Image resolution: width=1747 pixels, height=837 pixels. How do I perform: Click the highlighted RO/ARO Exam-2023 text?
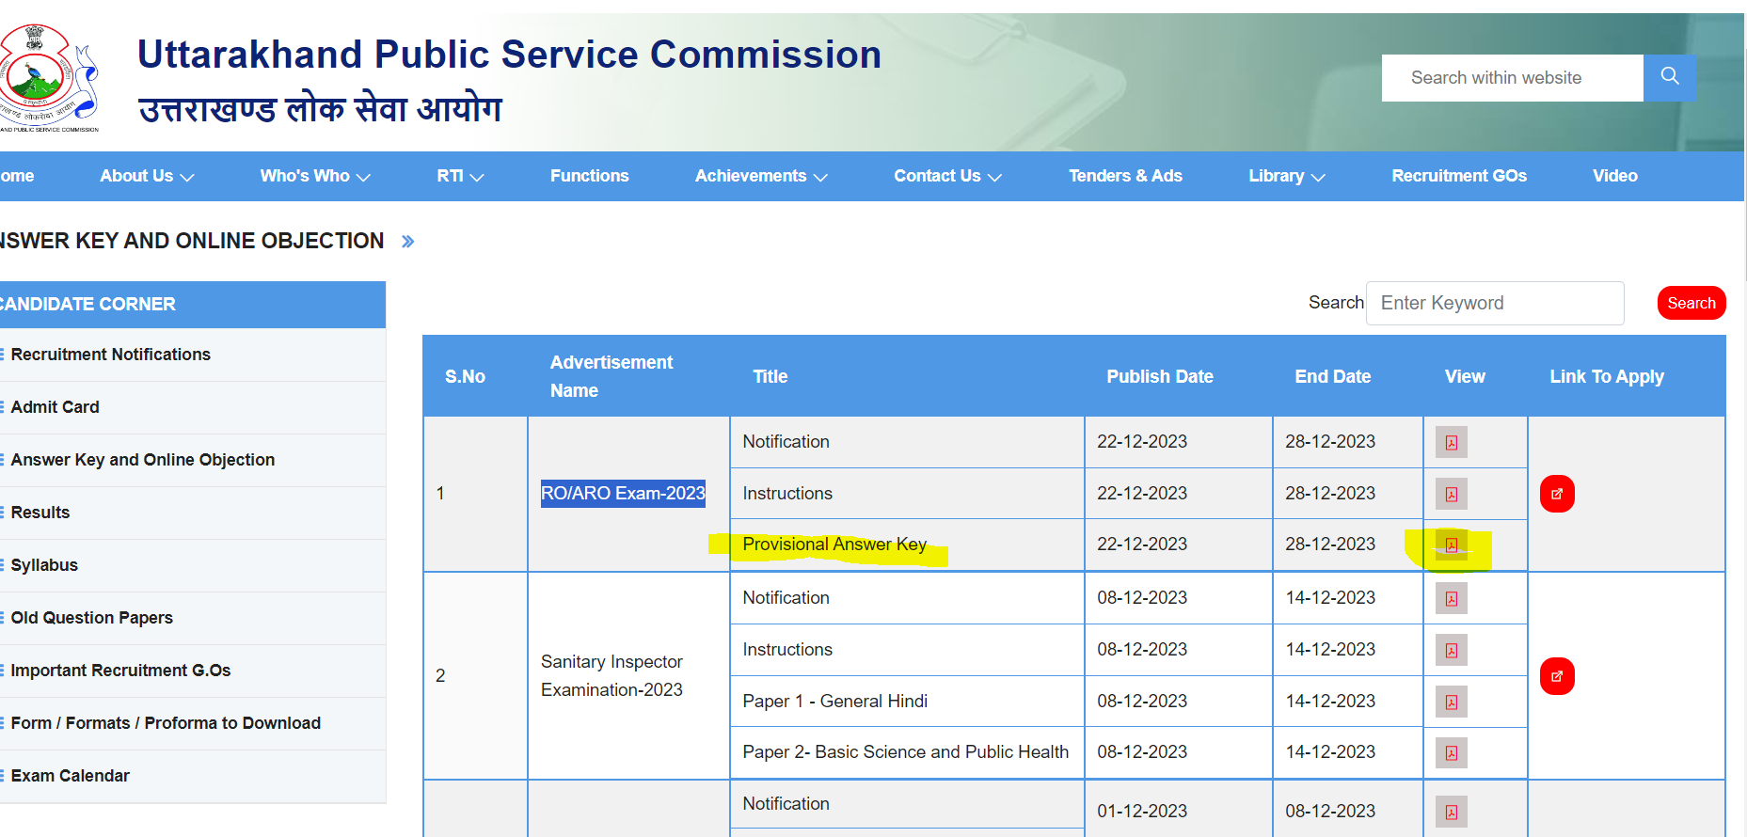(x=623, y=494)
